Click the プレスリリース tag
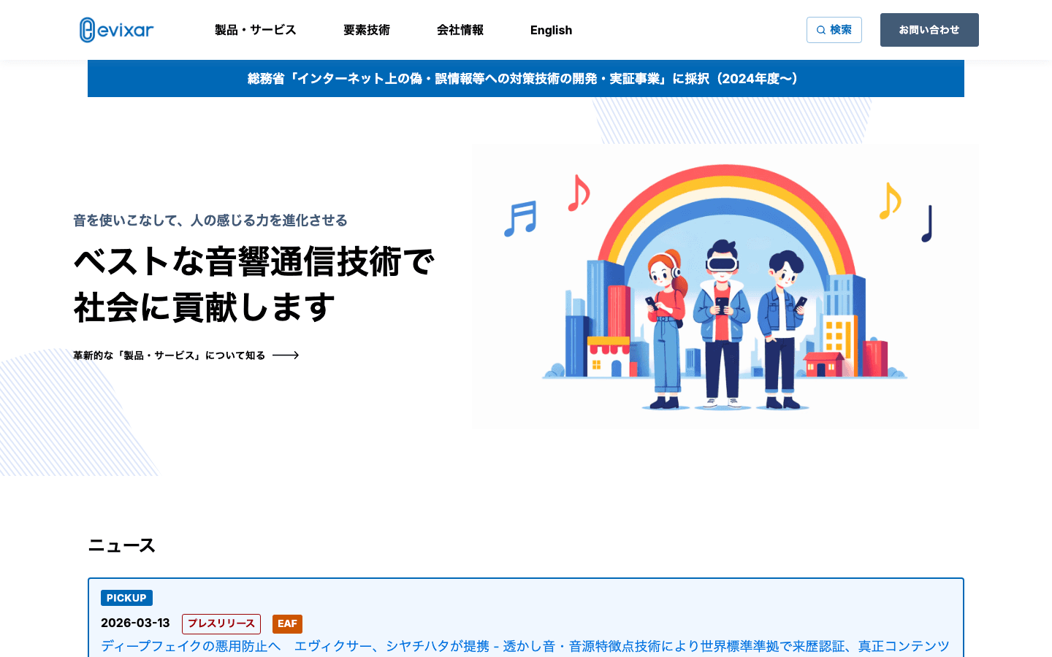 [x=221, y=623]
